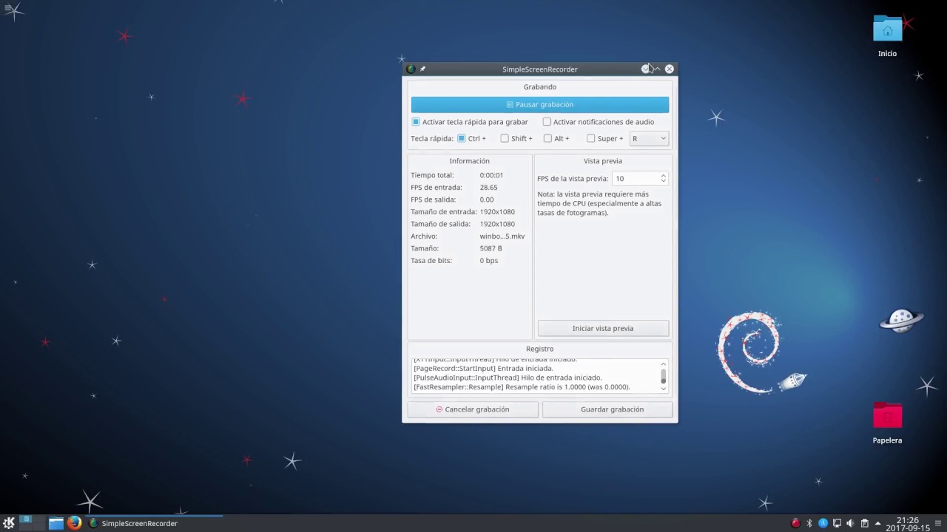Click Iniciar vista previa button
Viewport: 947px width, 532px height.
(x=603, y=328)
